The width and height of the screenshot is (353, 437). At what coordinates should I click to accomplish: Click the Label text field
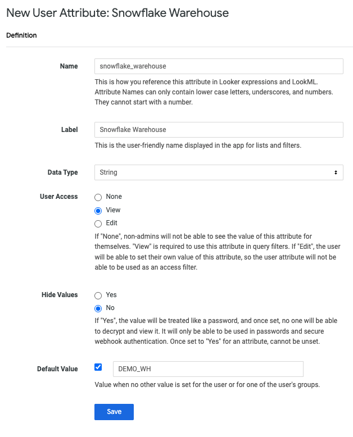[x=219, y=130]
